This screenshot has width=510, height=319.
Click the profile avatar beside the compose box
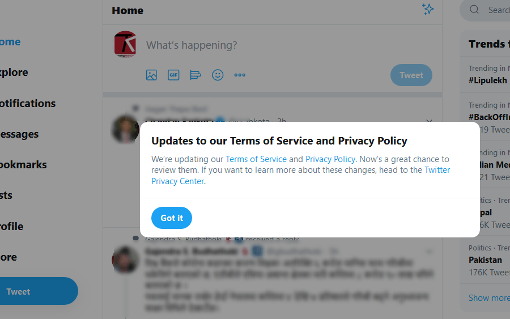point(125,44)
